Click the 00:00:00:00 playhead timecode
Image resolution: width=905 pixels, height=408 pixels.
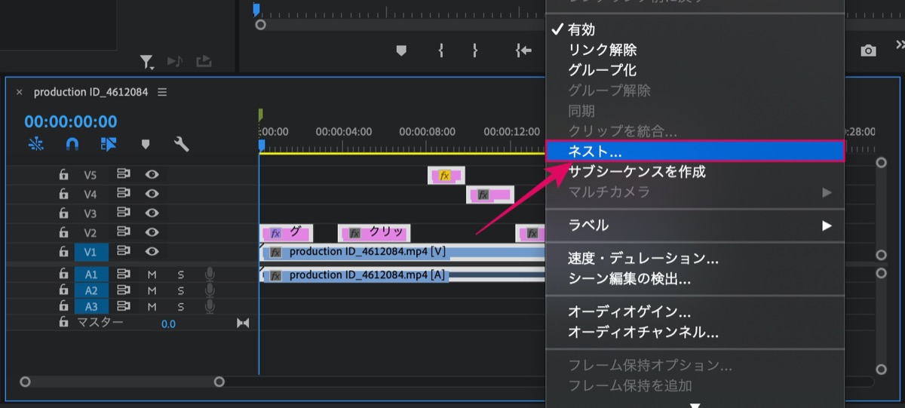point(71,121)
